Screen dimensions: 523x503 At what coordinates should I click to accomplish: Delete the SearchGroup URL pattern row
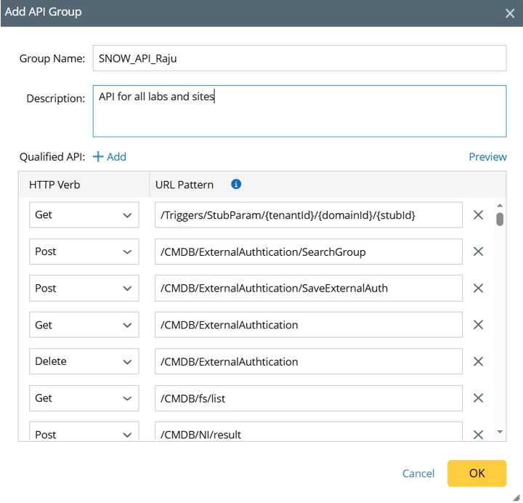(x=478, y=251)
